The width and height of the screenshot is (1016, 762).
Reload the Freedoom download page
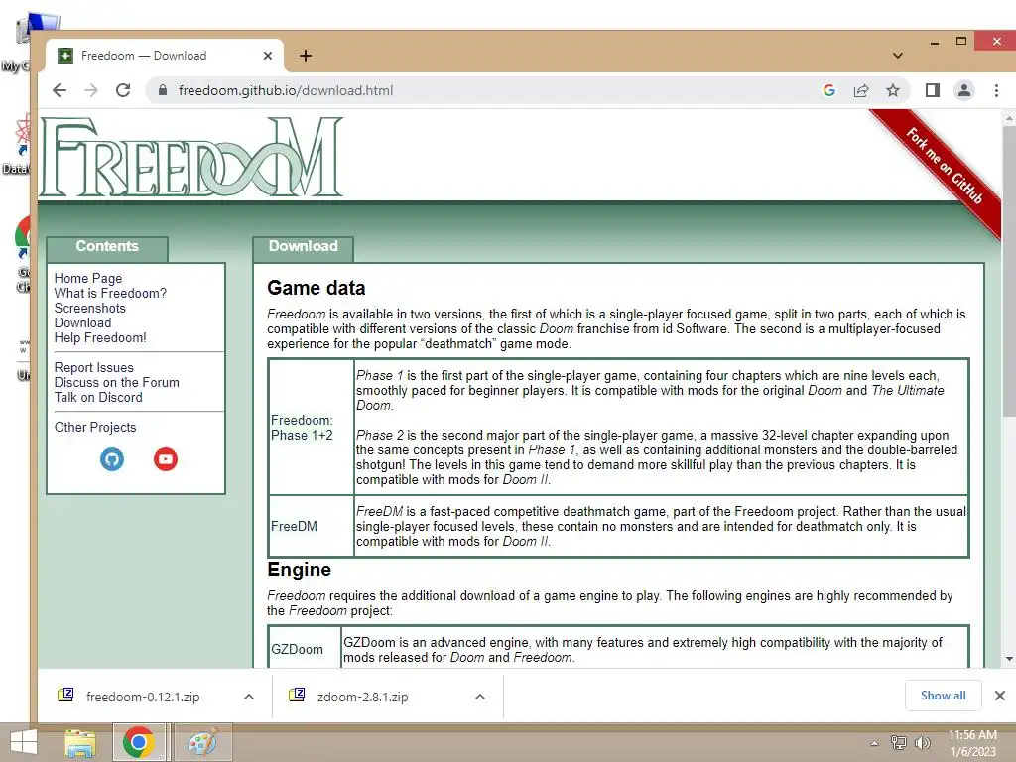[x=123, y=90]
